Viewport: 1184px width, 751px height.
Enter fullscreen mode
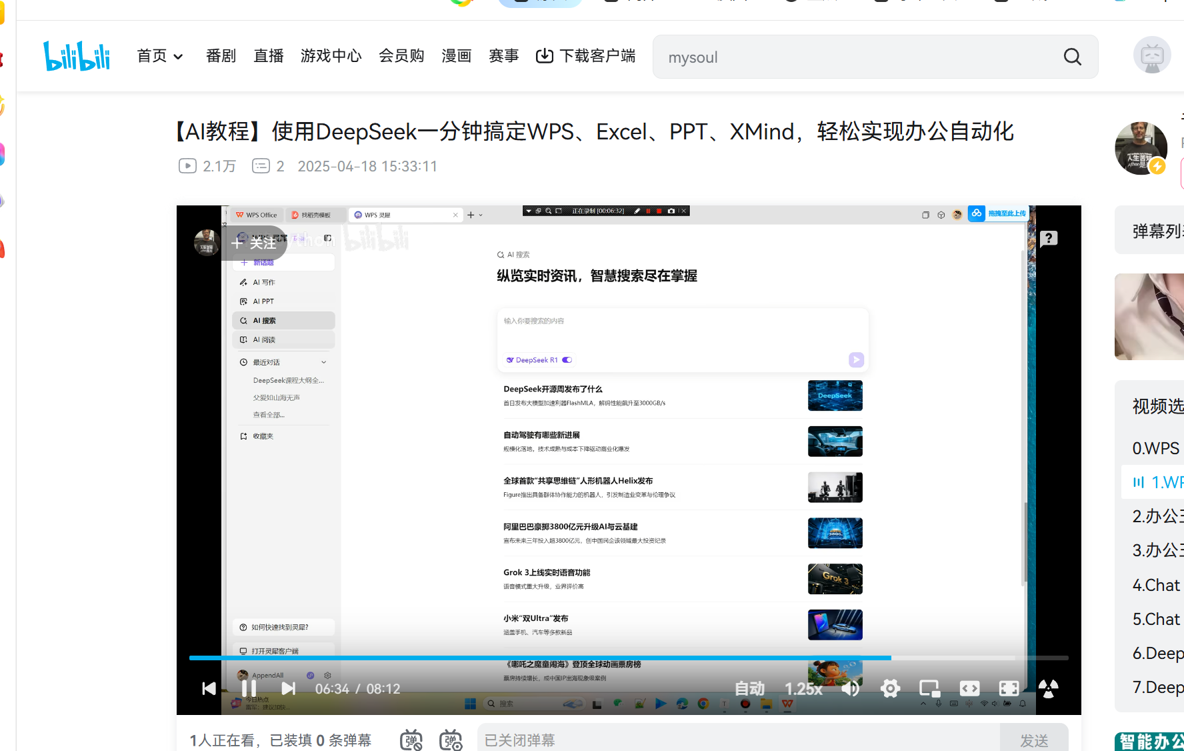point(1009,688)
